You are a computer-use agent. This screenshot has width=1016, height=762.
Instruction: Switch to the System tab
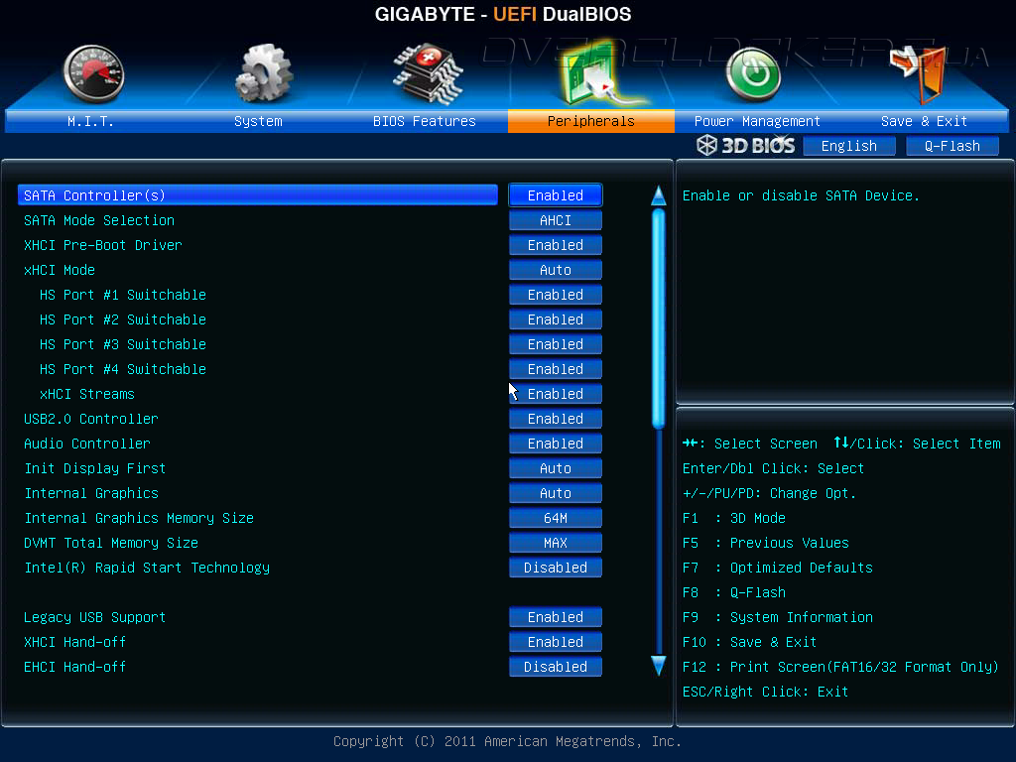pyautogui.click(x=258, y=121)
